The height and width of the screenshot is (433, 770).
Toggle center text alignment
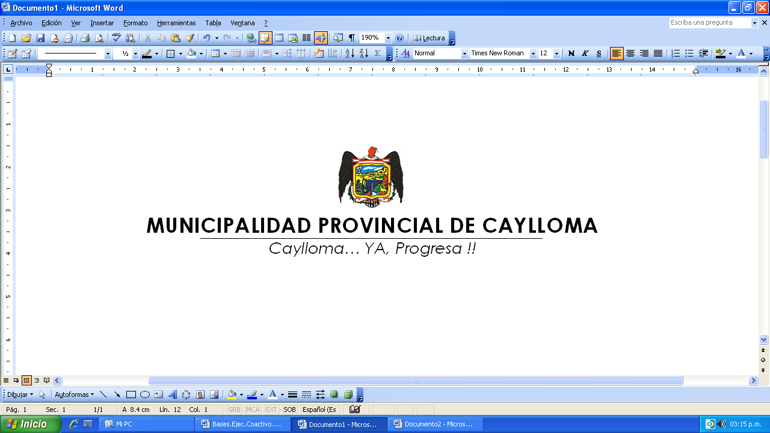tap(630, 54)
